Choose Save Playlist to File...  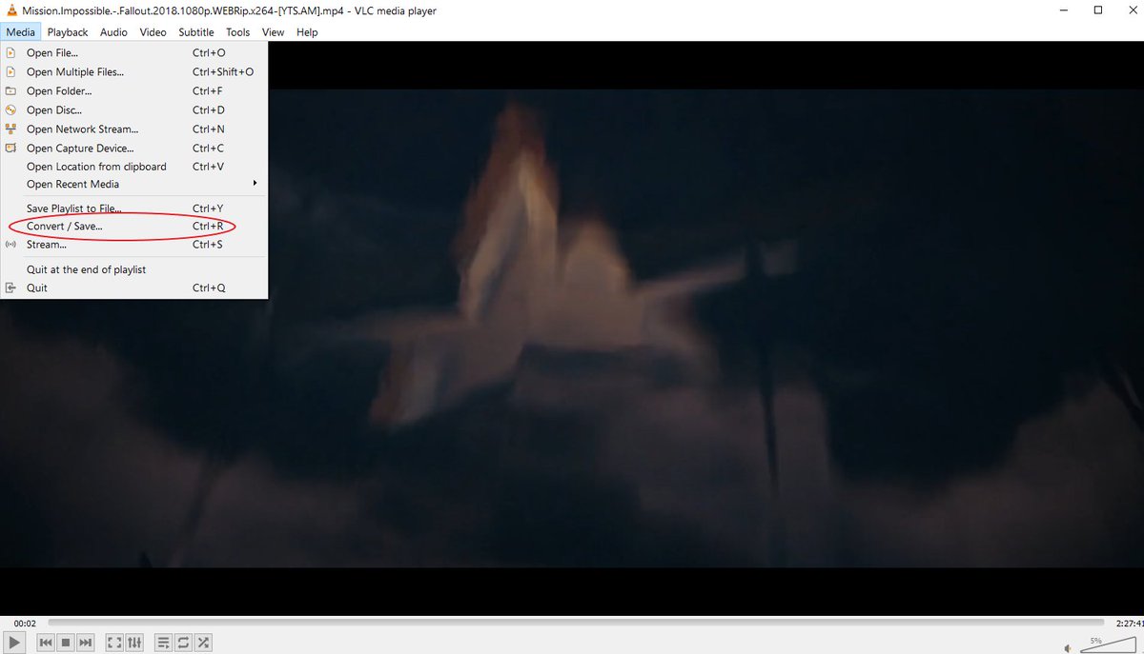(x=133, y=208)
